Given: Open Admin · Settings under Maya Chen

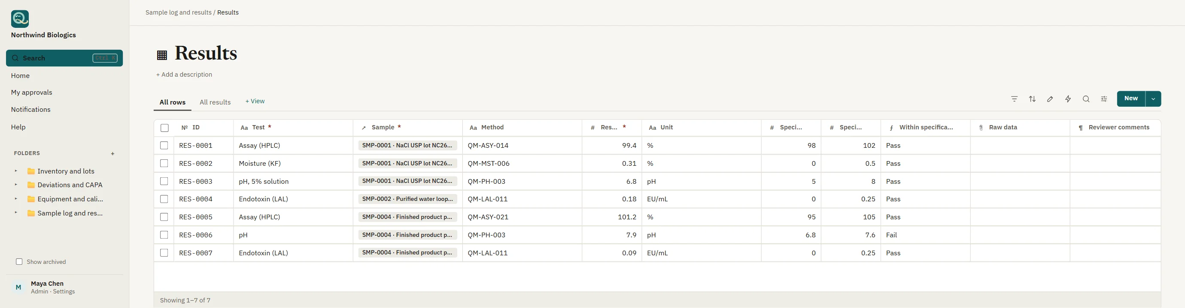Looking at the screenshot, I should (53, 291).
